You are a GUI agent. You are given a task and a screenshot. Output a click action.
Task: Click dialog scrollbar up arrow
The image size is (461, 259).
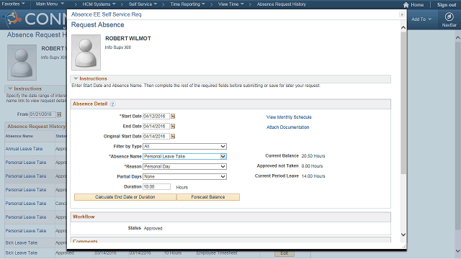click(x=403, y=27)
